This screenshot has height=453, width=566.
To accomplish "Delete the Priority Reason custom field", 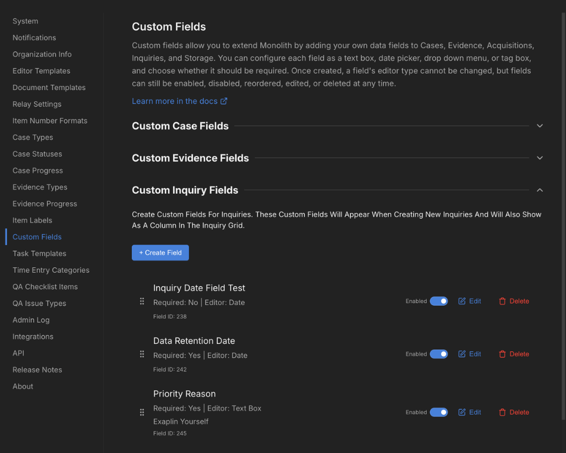I will 513,412.
